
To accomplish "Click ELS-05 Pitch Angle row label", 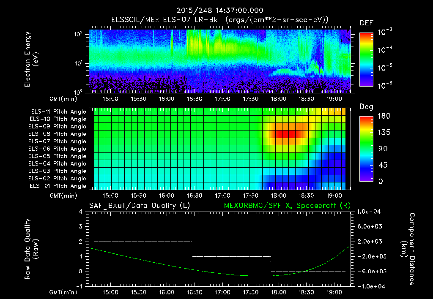I will 57,156.
